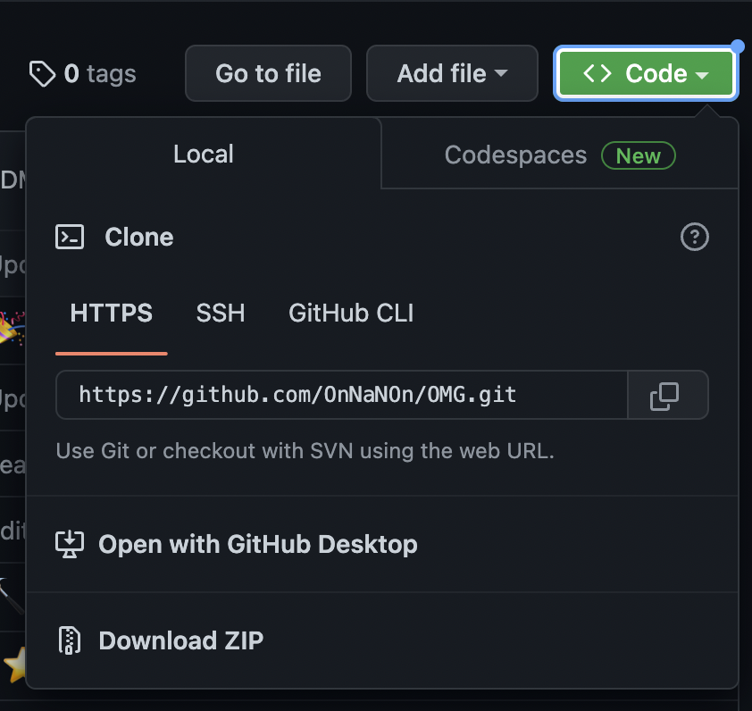752x711 pixels.
Task: Click the ZIP file icon
Action: [x=70, y=640]
